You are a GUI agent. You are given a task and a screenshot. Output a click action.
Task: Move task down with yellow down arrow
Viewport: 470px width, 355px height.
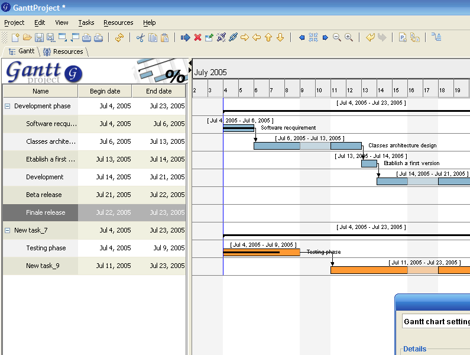click(280, 37)
